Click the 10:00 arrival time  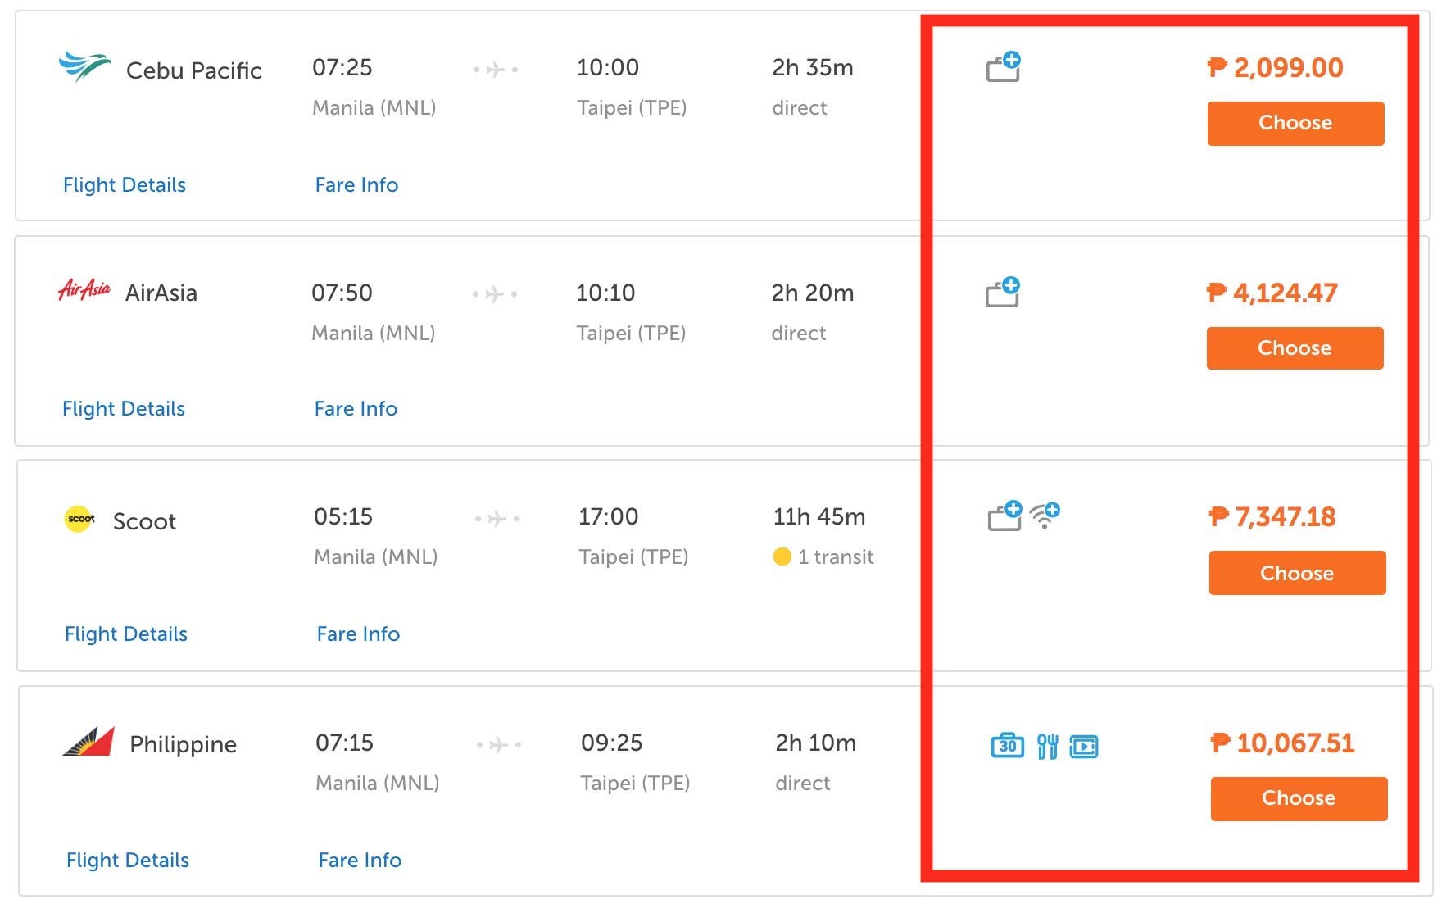[608, 68]
